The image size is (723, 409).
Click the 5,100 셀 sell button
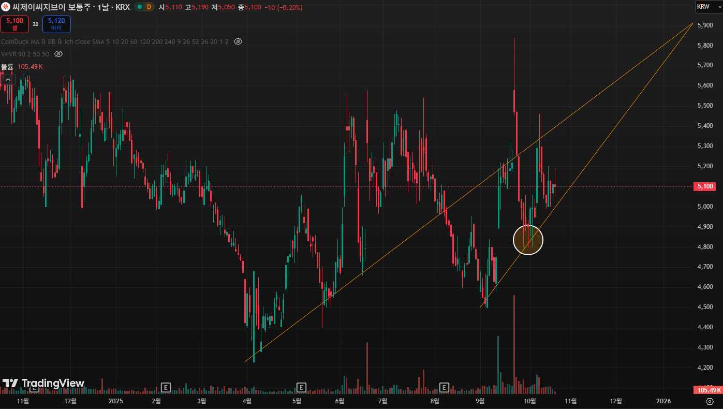click(15, 24)
